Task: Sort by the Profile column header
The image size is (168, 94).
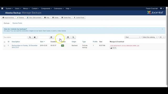Action: pyautogui.click(x=95, y=42)
